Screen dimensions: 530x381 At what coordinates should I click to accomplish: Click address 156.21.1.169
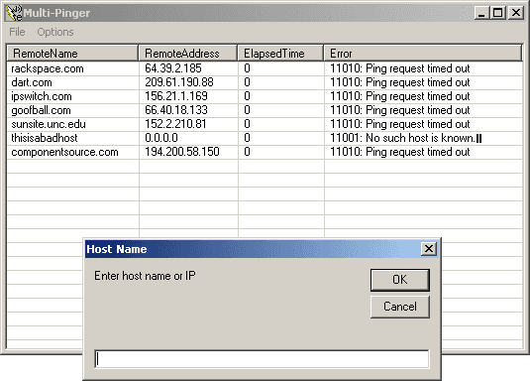(x=176, y=96)
